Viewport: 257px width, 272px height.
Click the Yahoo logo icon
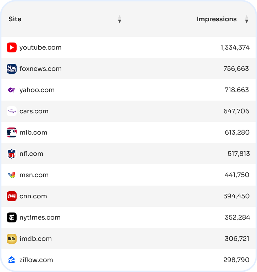(x=12, y=90)
